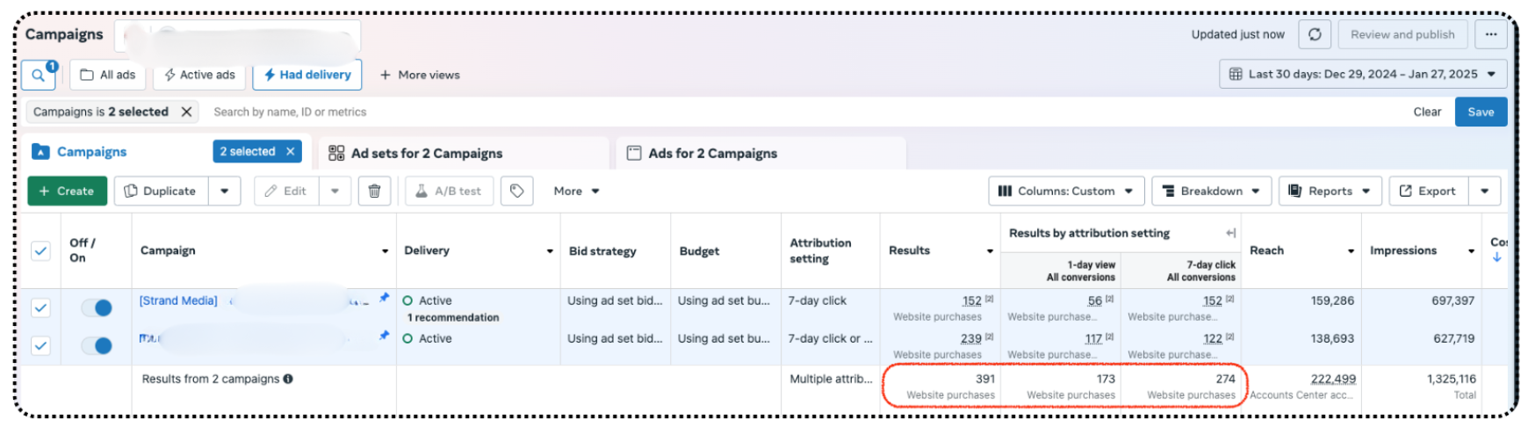
Task: Toggle the select-all campaigns checkbox
Action: 40,250
